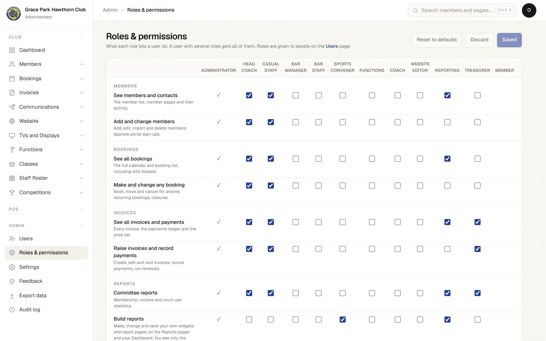Viewport: 546px width, 341px height.
Task: Expand the Bookings sidebar chevron
Action: [82, 78]
